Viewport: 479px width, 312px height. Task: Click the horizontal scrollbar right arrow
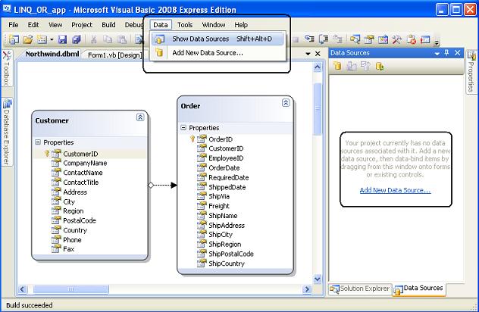coord(306,289)
